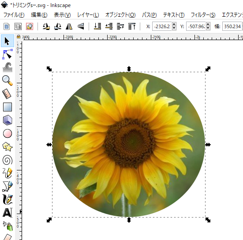Select the Measure ruler tool
Viewport: 243px width, 240px height.
[7, 94]
